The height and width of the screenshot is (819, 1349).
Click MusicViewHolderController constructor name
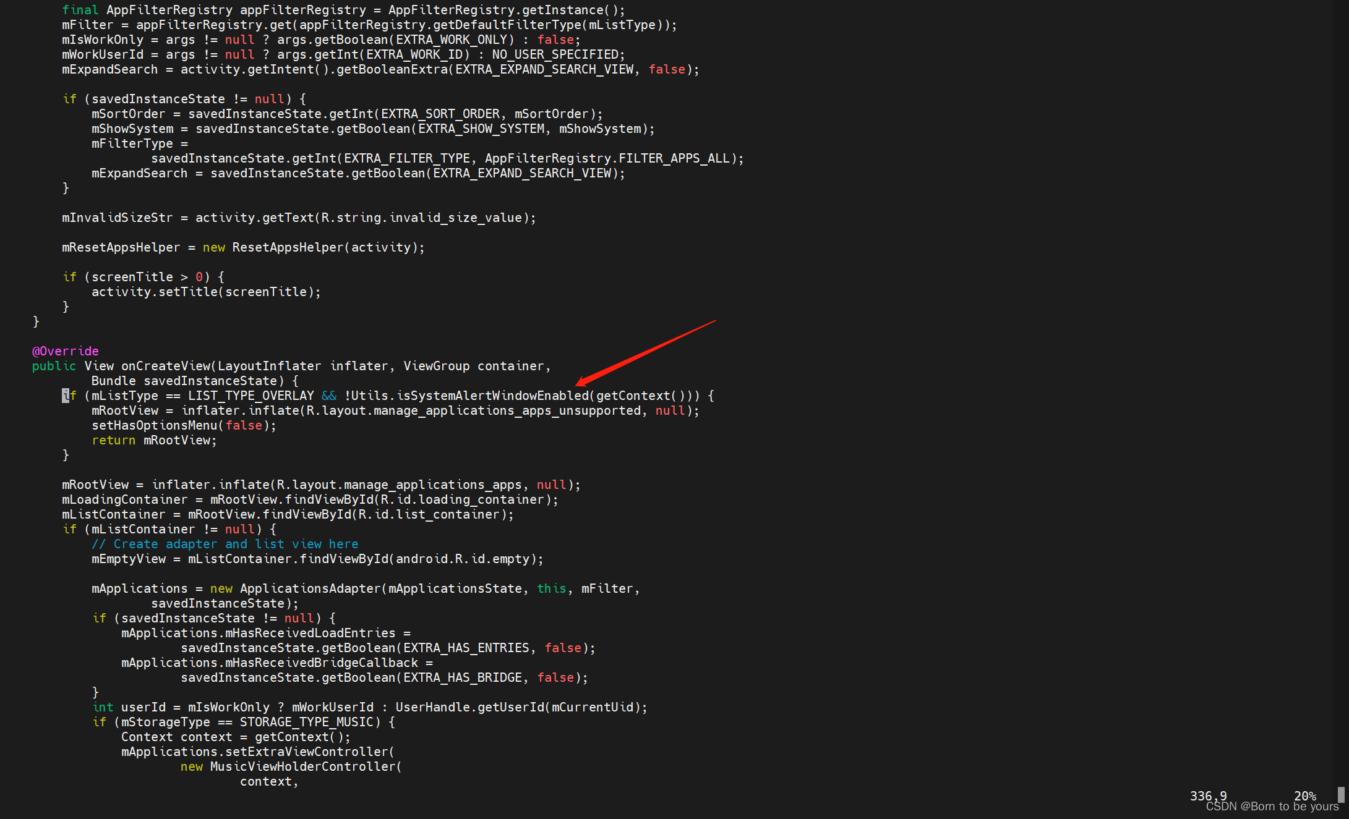303,766
